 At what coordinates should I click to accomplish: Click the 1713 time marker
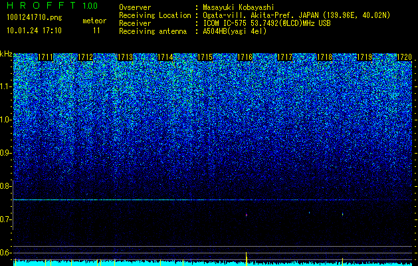[x=126, y=57]
